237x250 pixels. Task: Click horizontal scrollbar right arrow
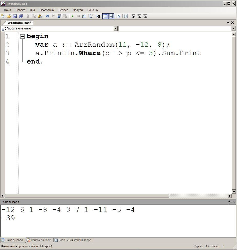click(230, 196)
